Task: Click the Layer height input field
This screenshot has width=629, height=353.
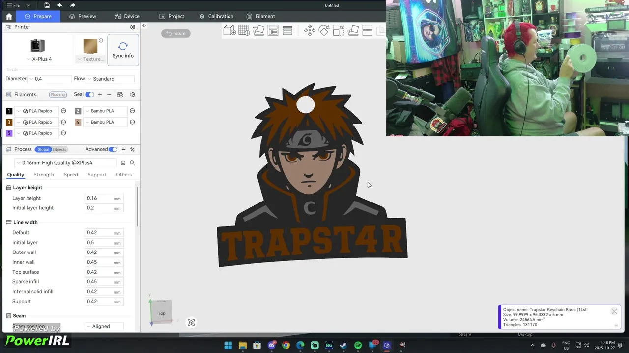Action: point(104,198)
